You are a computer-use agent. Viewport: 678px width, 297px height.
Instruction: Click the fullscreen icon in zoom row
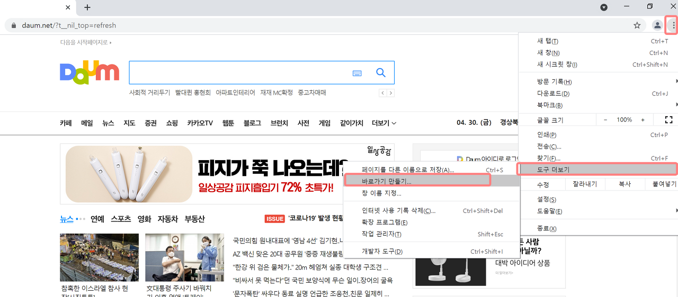pyautogui.click(x=668, y=120)
